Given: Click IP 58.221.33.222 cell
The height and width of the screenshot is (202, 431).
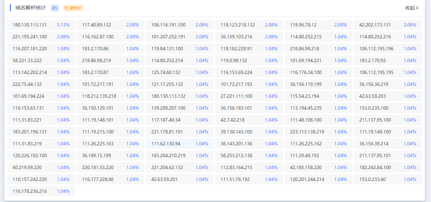Looking at the screenshot, I should click(41, 60).
